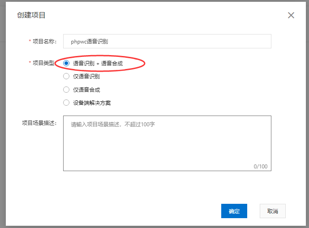Image resolution: width=309 pixels, height=228 pixels.
Task: Click the 项目名称 input field
Action: 167,41
